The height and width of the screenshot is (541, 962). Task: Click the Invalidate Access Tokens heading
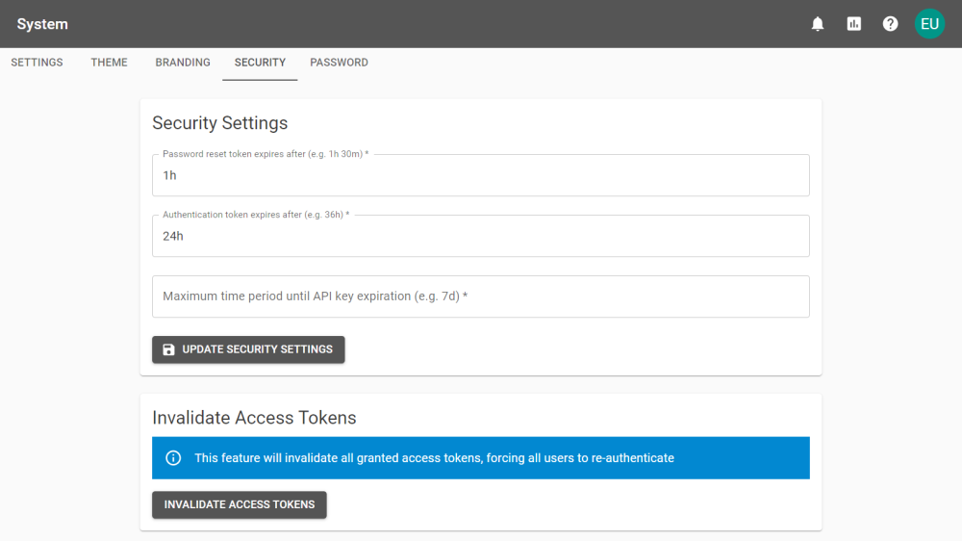coord(254,418)
